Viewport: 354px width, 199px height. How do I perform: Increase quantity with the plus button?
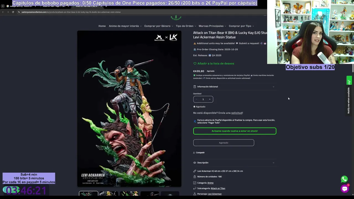point(210,99)
